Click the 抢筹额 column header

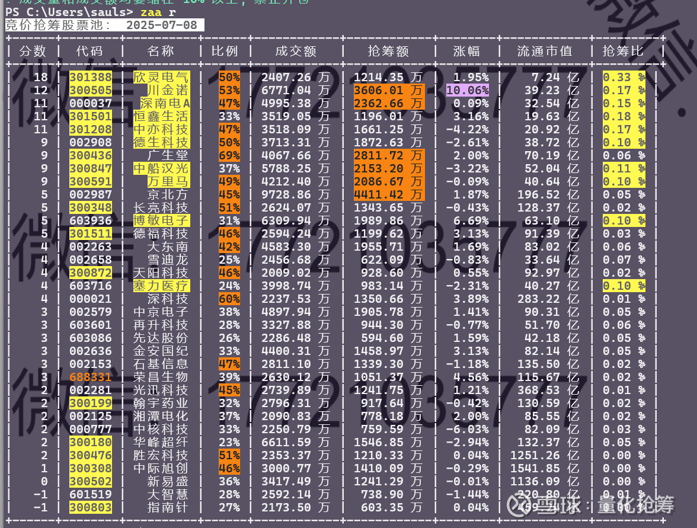[x=389, y=51]
